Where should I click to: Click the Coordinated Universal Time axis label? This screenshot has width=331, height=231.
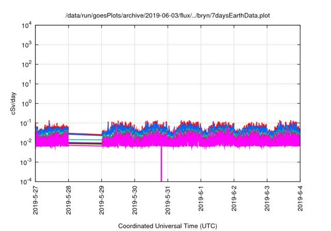click(x=168, y=226)
